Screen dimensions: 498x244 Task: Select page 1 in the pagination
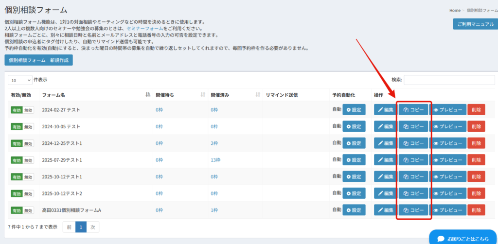(x=81, y=227)
